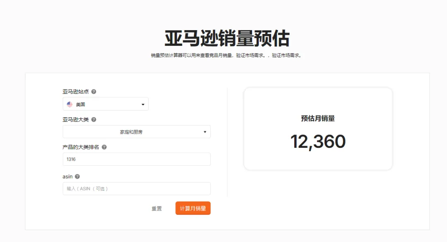Click the category ranking field containing 1316
447x242 pixels.
coord(137,159)
